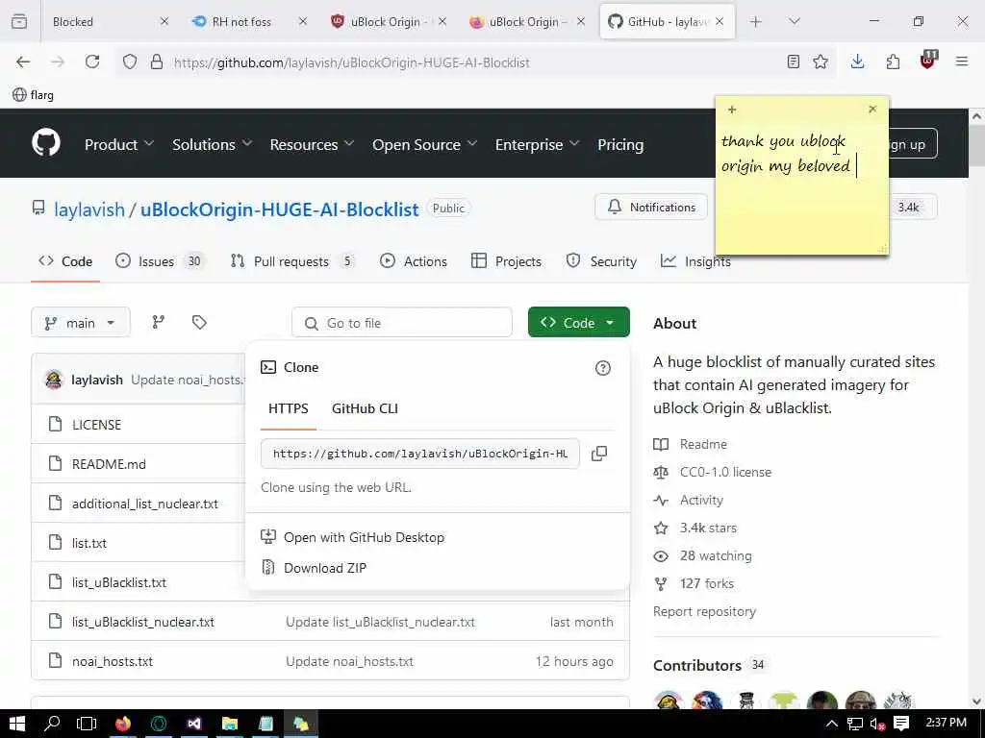Open the Actions tab
The image size is (985, 738).
(x=414, y=261)
